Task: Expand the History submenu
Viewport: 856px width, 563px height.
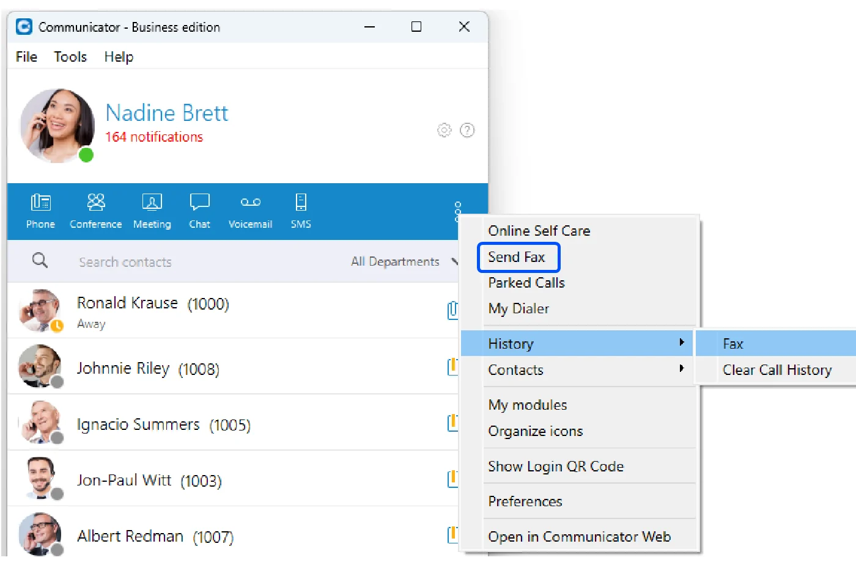Action: tap(577, 344)
